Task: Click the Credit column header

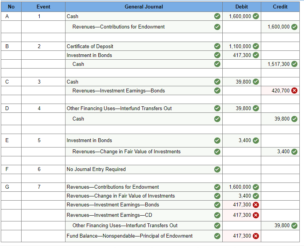Action: (x=280, y=7)
